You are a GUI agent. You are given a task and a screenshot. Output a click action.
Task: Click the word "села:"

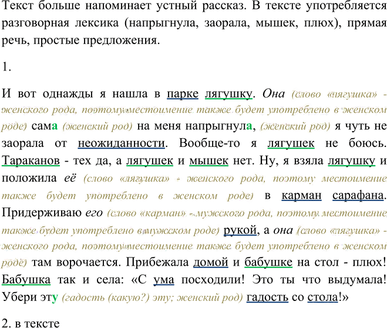tap(110, 280)
